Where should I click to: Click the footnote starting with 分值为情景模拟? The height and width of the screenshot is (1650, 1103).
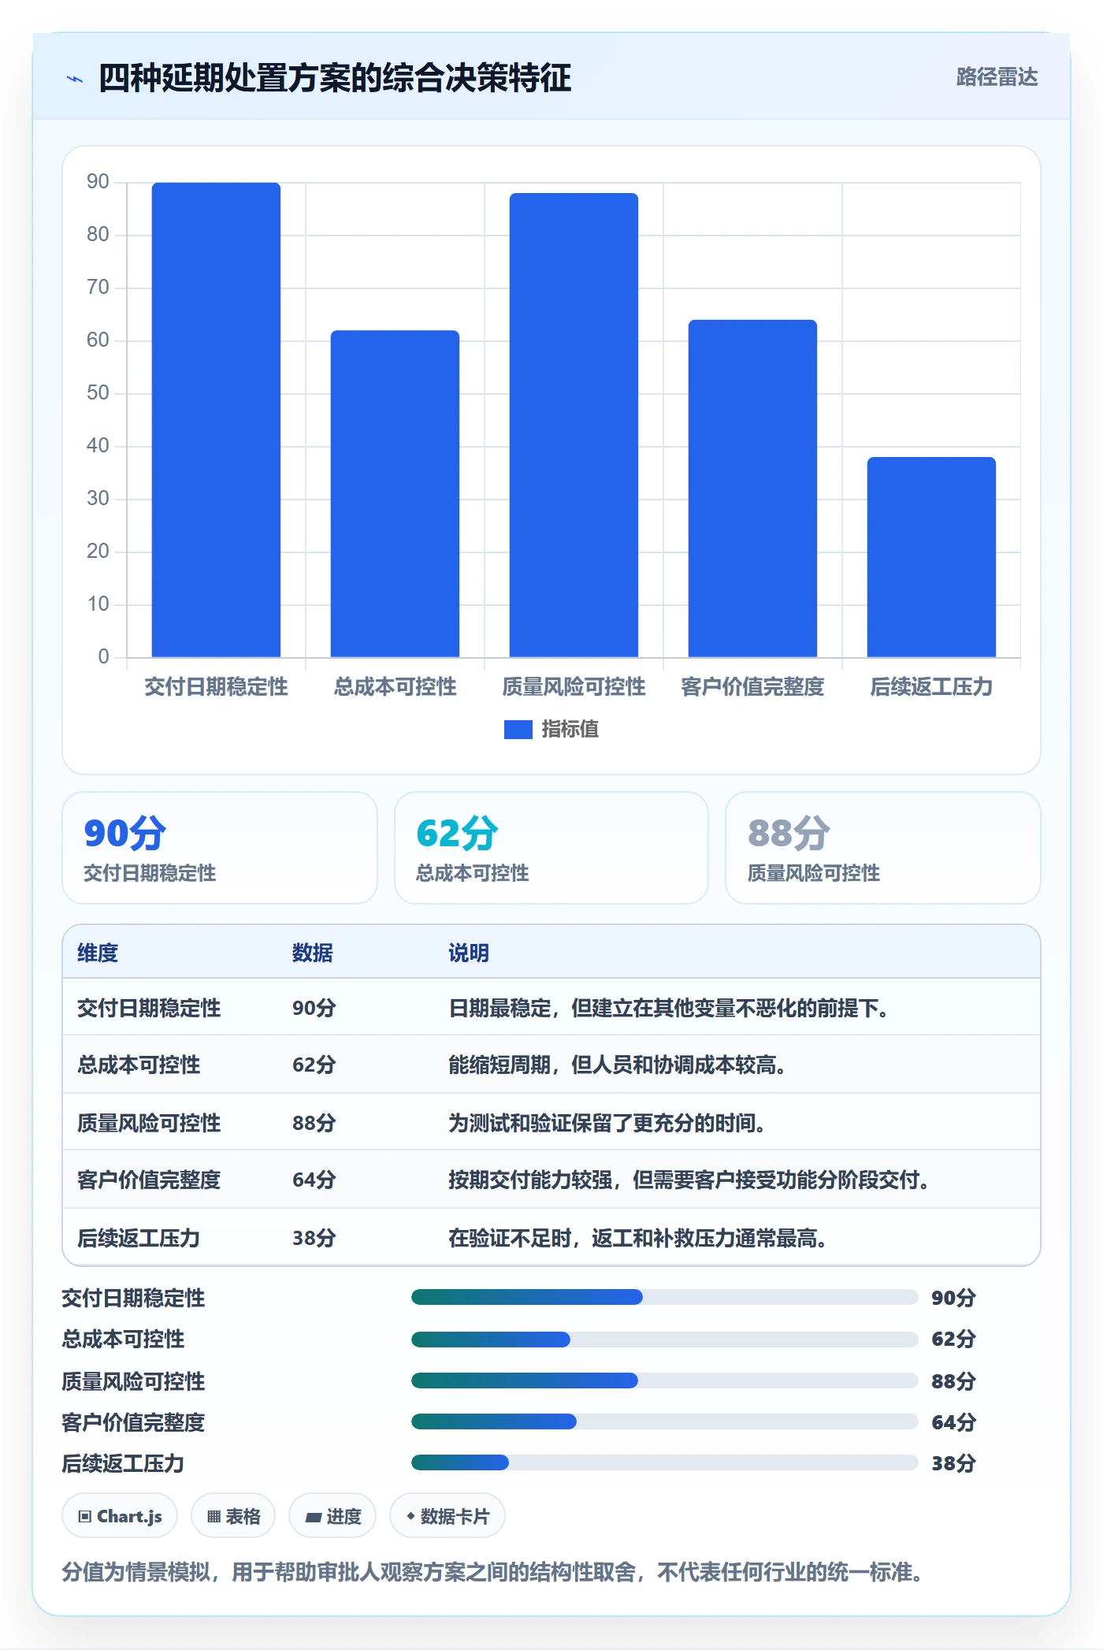pos(492,1573)
